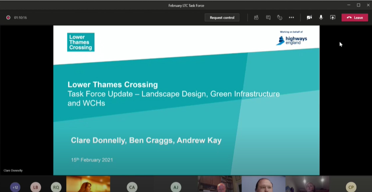This screenshot has width=372, height=192.
Task: Open the More actions ellipsis menu
Action: coord(291,18)
